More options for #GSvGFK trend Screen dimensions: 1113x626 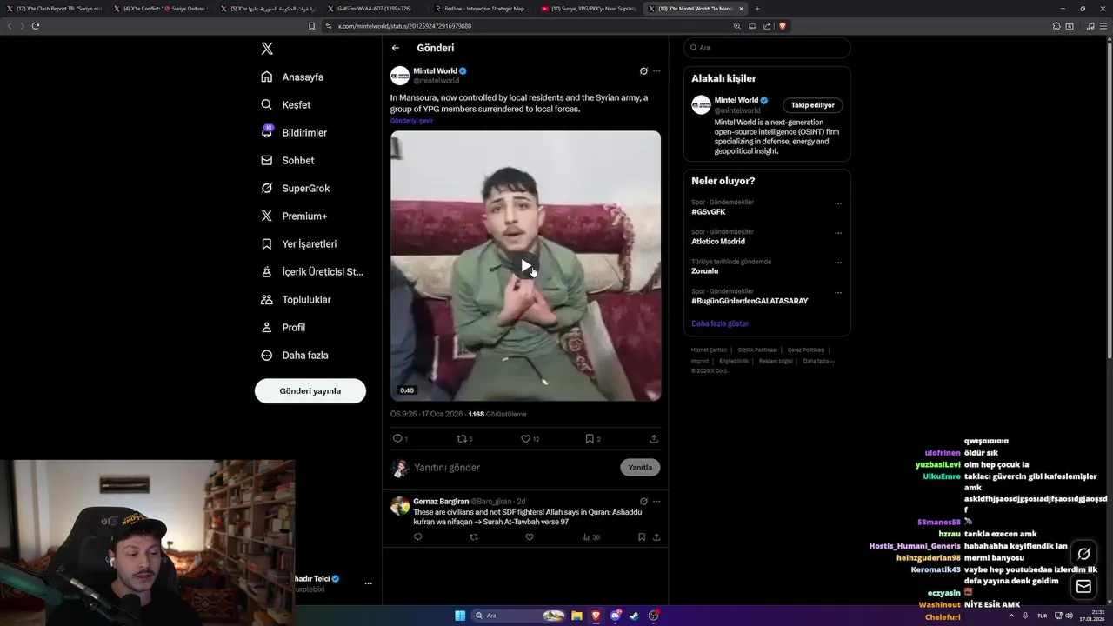[x=838, y=203]
